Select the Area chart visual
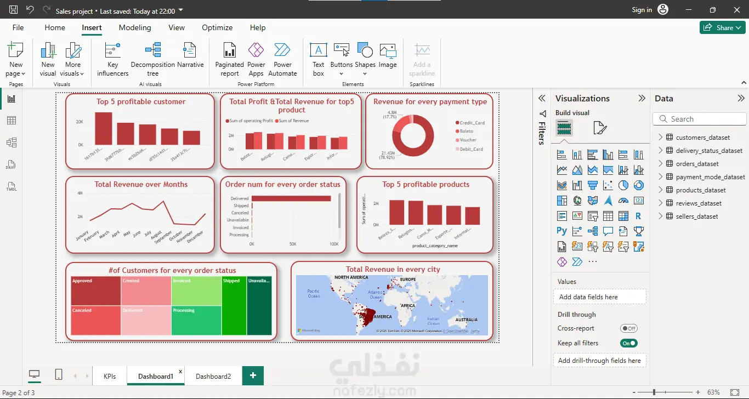The image size is (749, 399). (x=577, y=170)
